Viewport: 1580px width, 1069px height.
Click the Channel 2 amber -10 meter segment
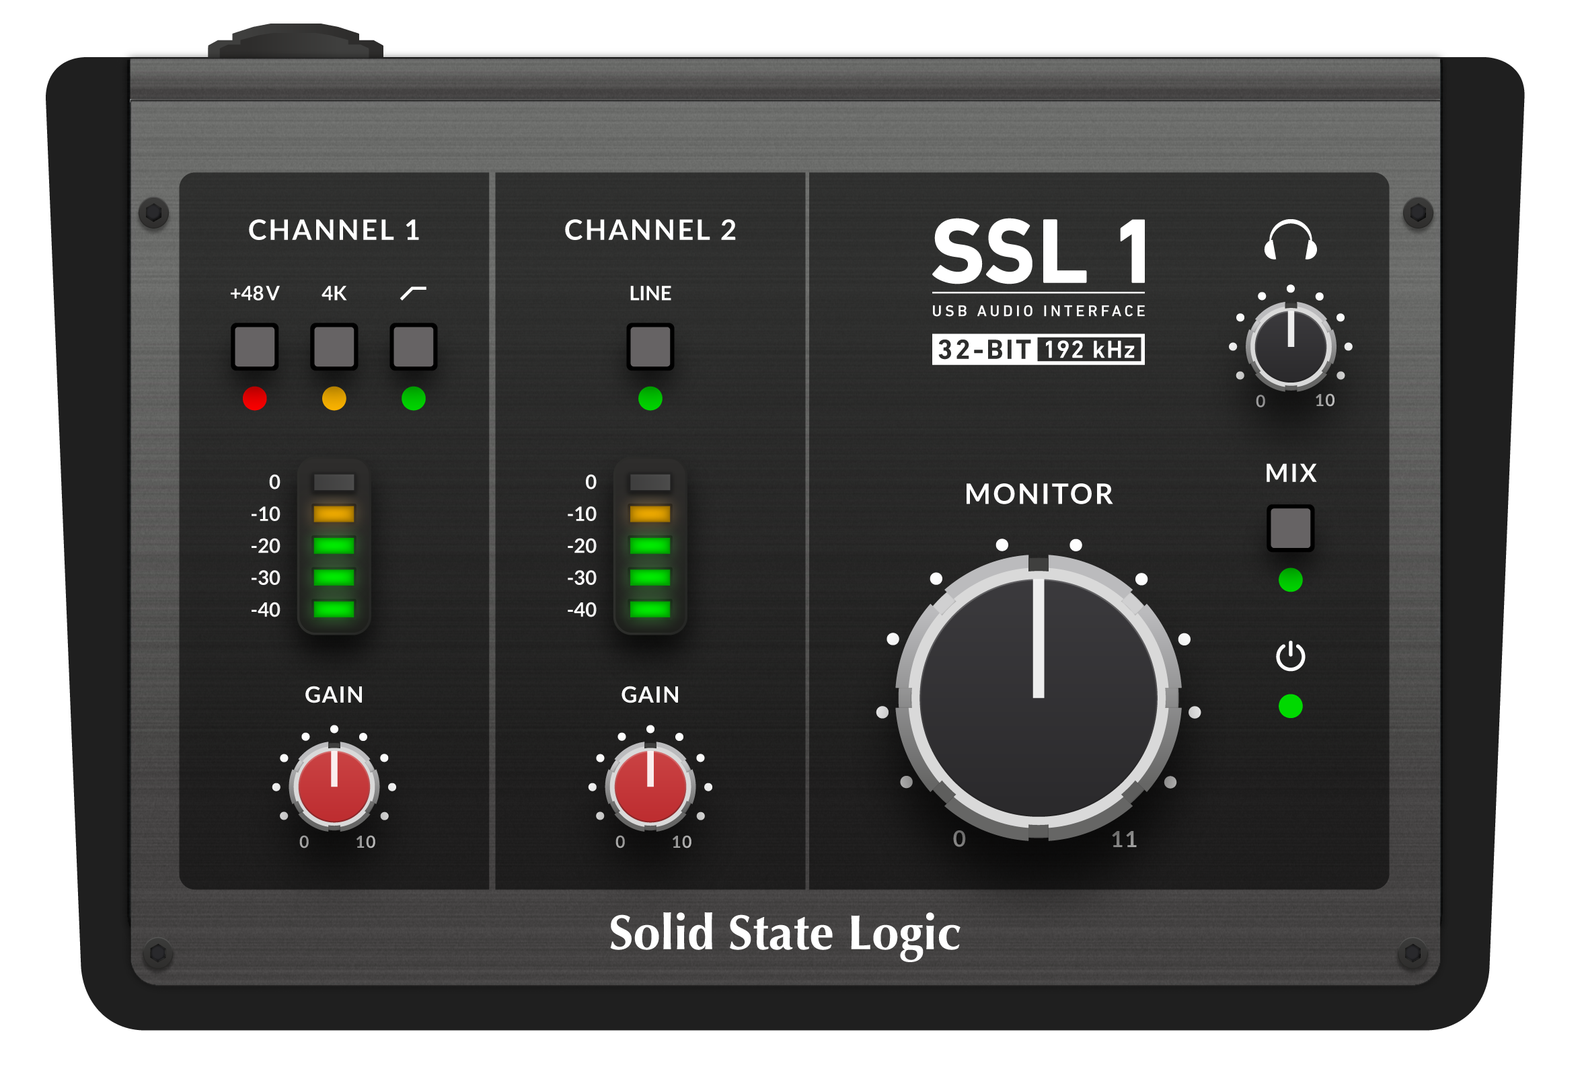[651, 515]
